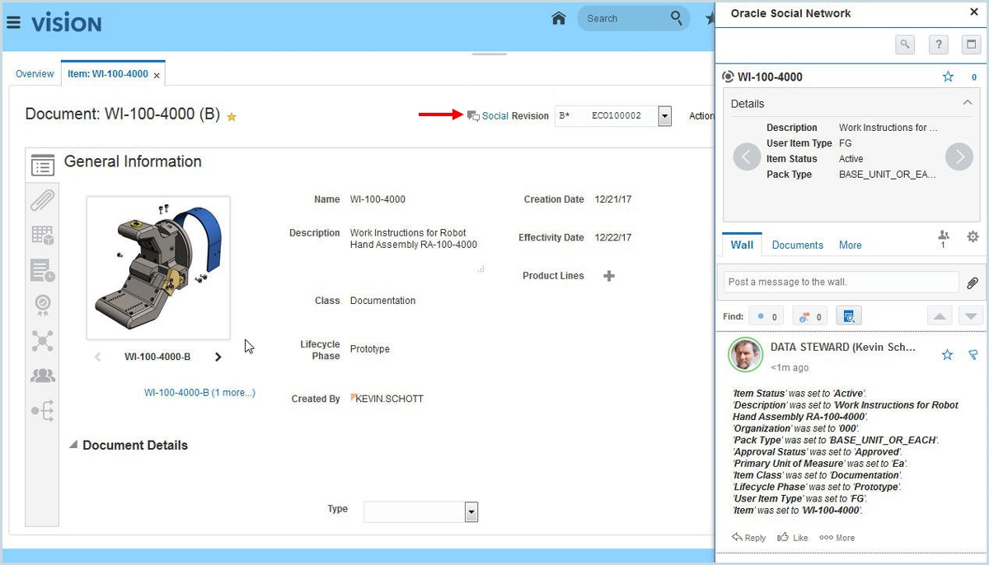Open the Overview tab
This screenshot has height=565, width=989.
pyautogui.click(x=35, y=73)
